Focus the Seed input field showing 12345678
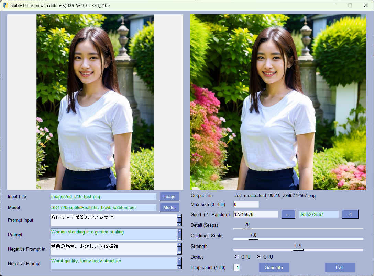The width and height of the screenshot is (374, 276). point(256,214)
